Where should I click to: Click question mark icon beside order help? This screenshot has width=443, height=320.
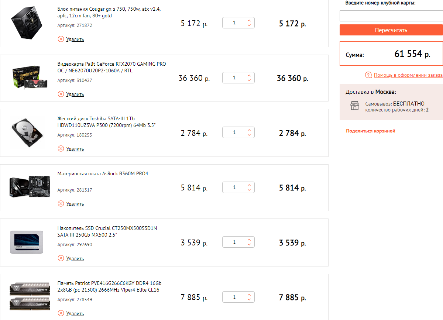368,75
